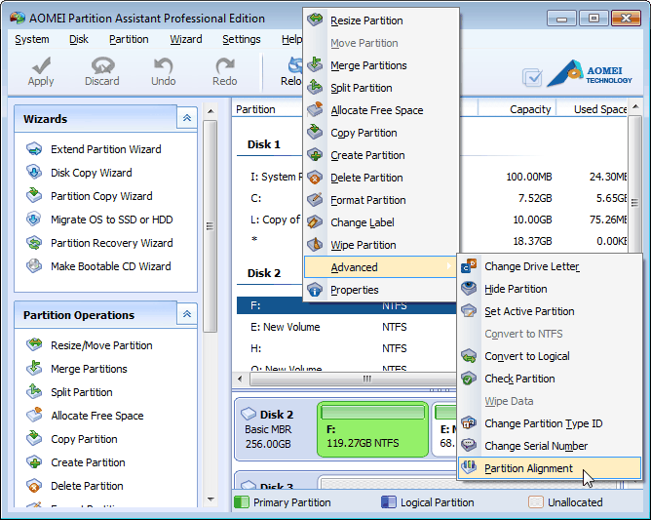Collapse the Wizards panel

[x=187, y=118]
